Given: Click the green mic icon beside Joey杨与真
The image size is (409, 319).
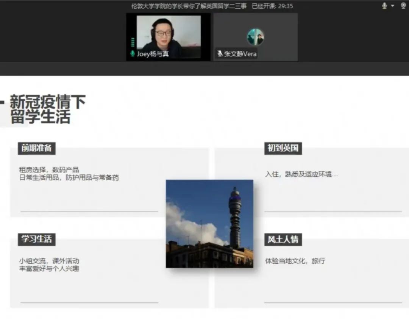Looking at the screenshot, I should pyautogui.click(x=133, y=54).
